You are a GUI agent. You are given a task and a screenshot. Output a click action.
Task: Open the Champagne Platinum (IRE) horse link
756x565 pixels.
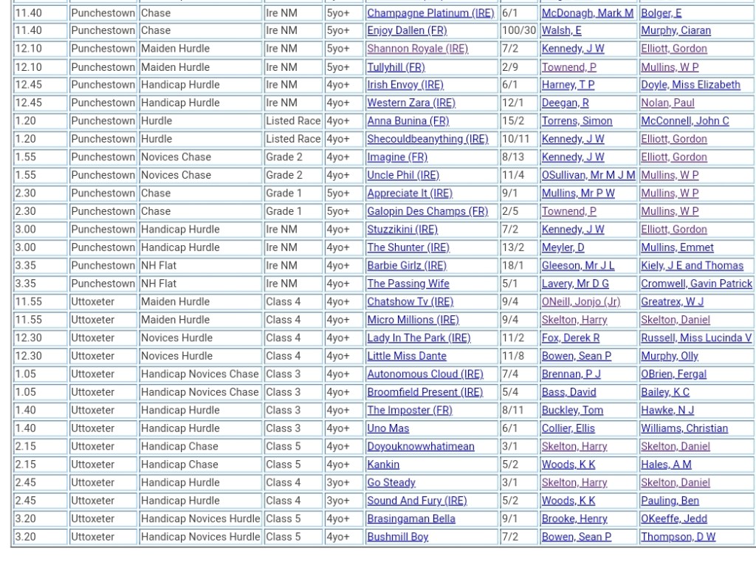click(430, 13)
